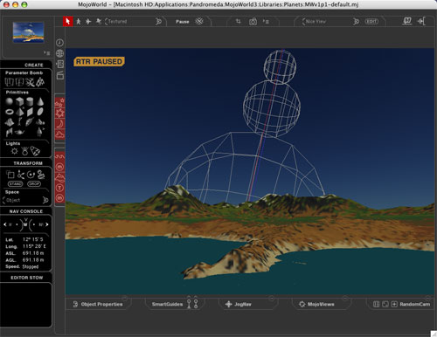Click the moon icon in red strip
437x337 pixels.
59,124
